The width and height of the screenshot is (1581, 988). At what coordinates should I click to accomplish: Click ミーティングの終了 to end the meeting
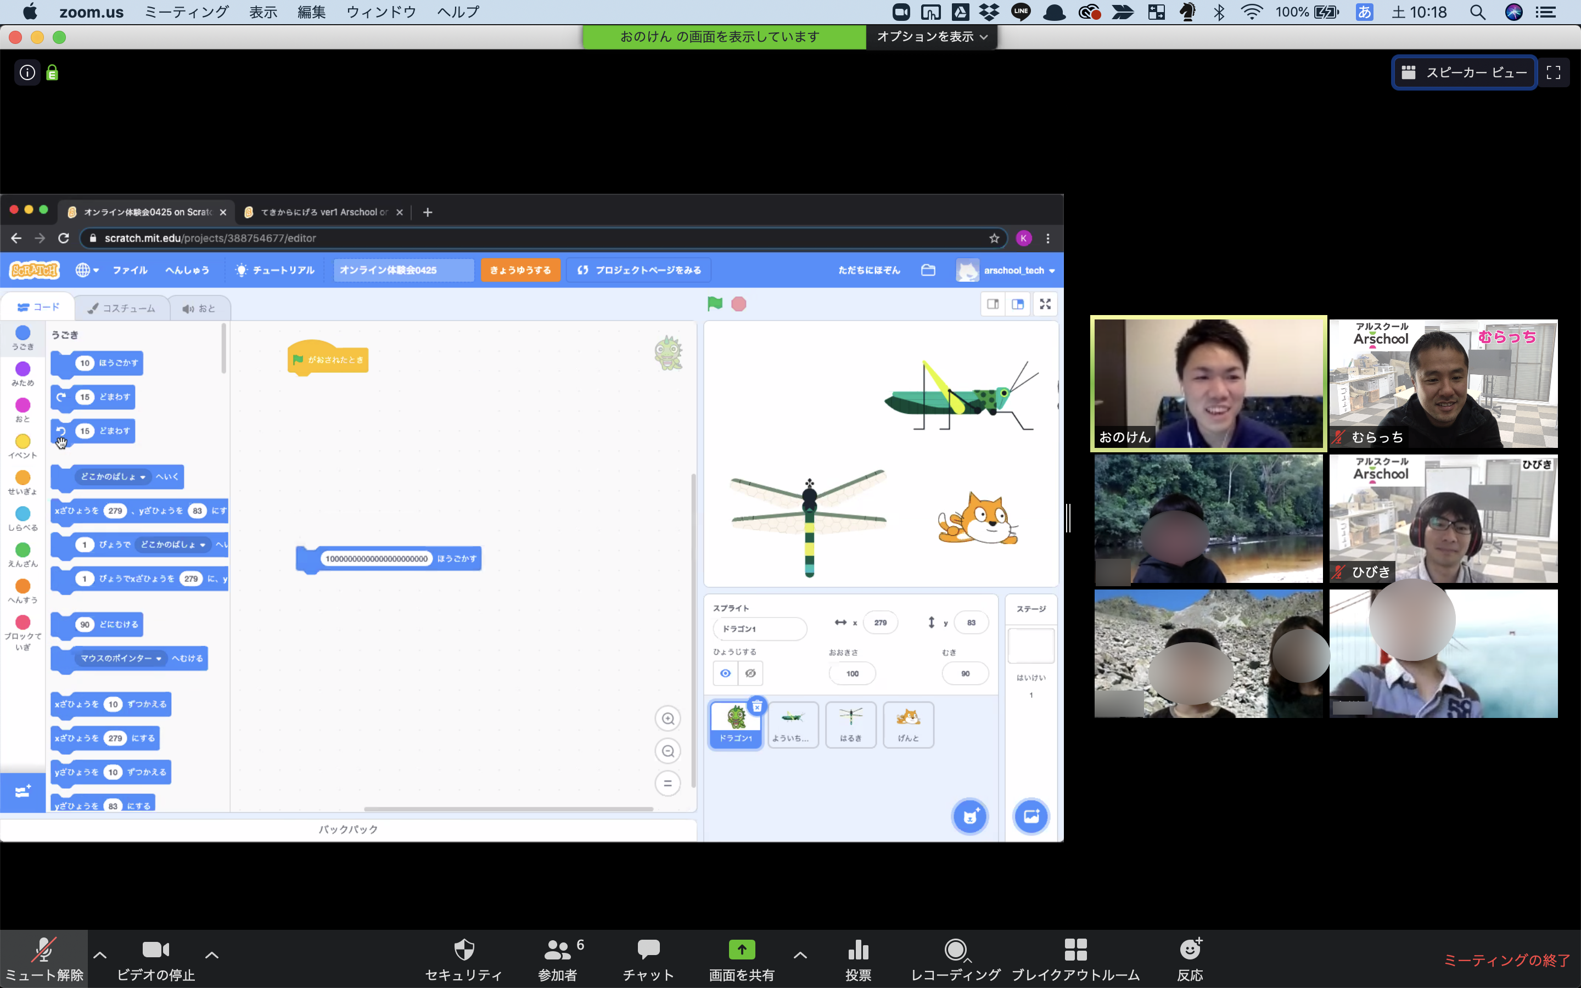[1506, 960]
